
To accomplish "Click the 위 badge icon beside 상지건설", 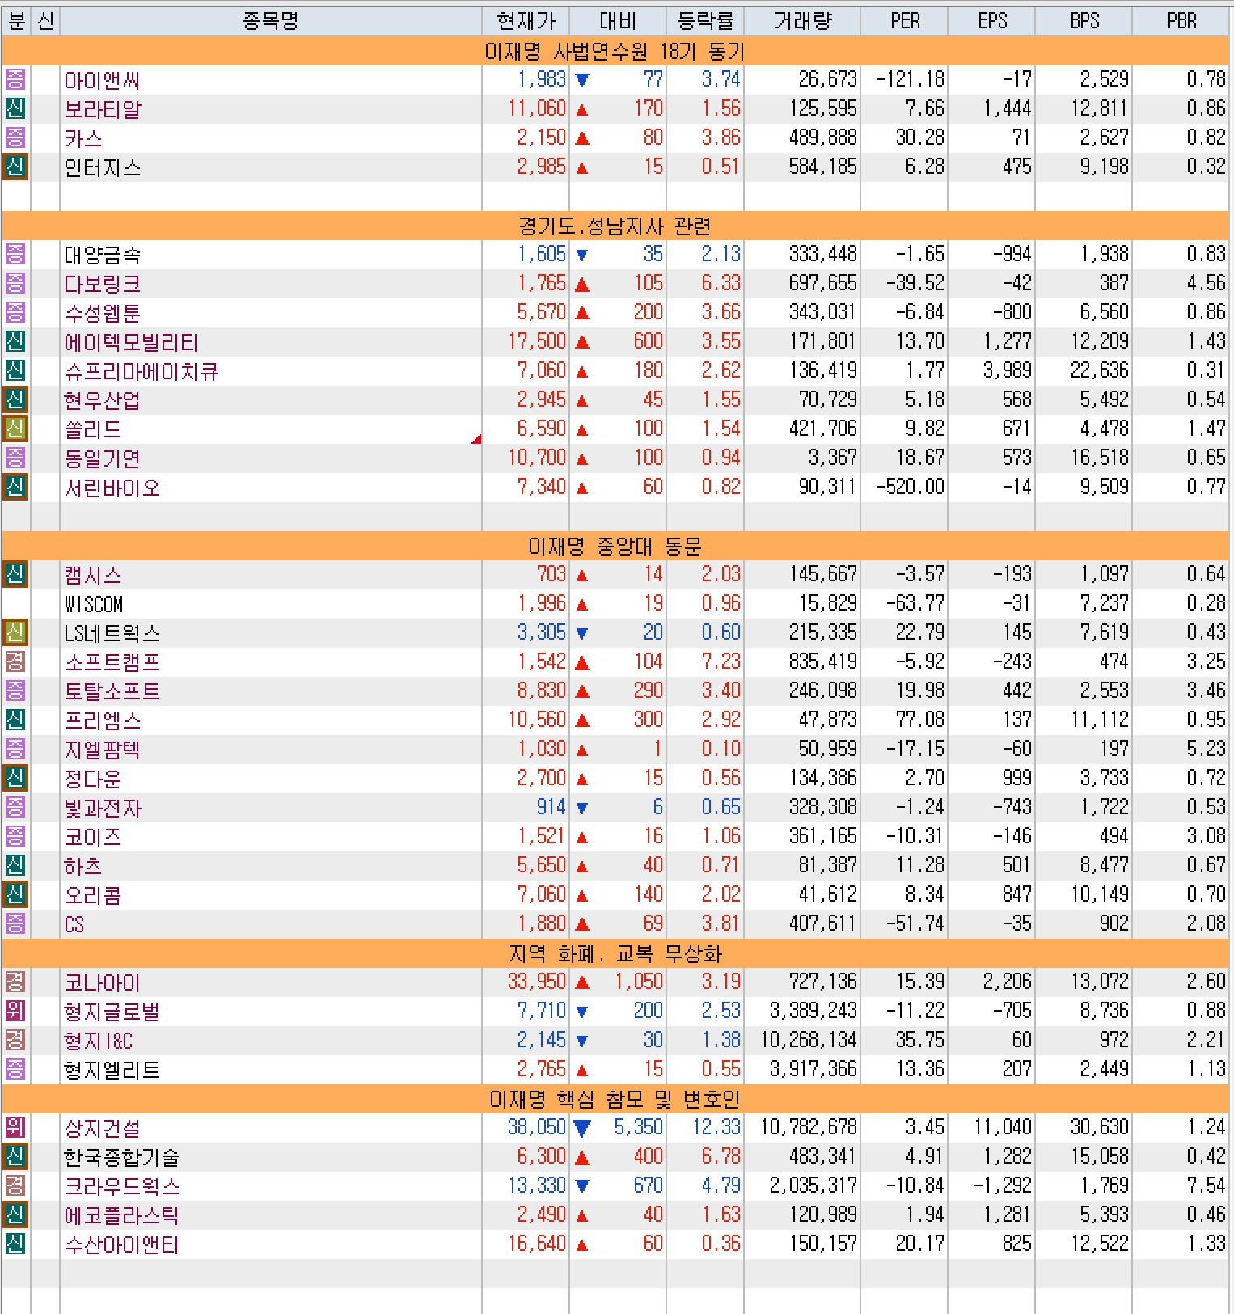I will 15,1128.
